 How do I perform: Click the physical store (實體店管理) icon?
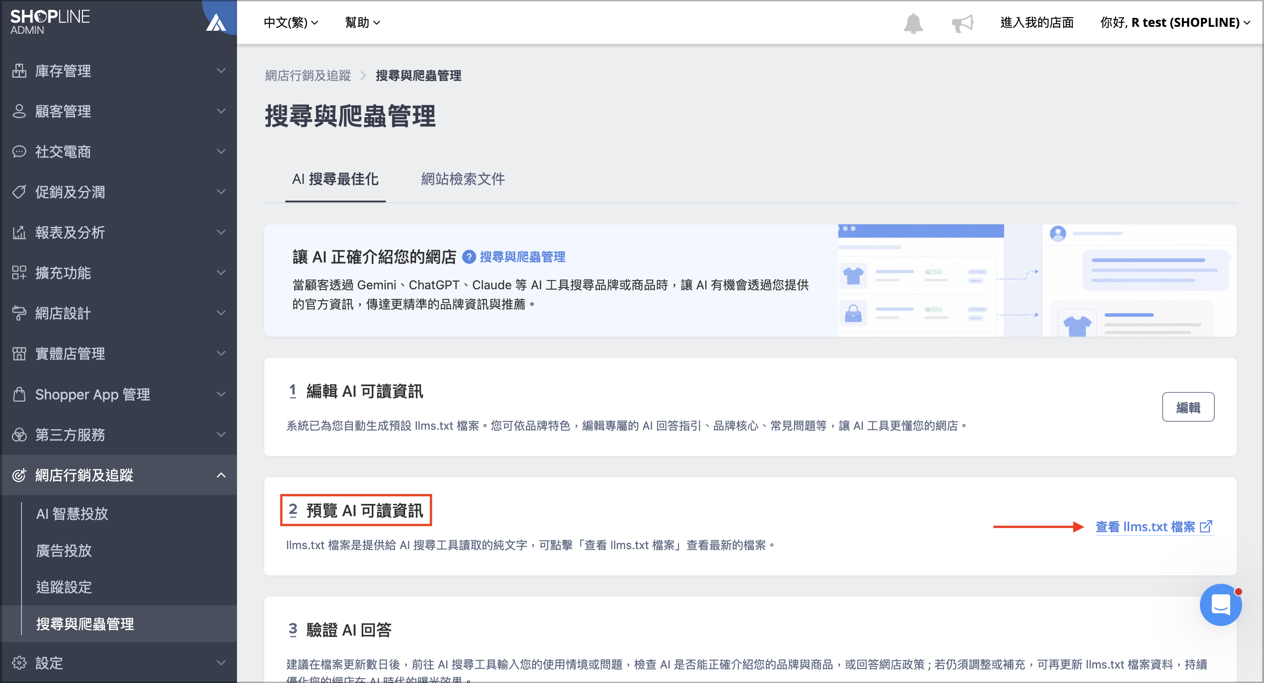coord(19,353)
